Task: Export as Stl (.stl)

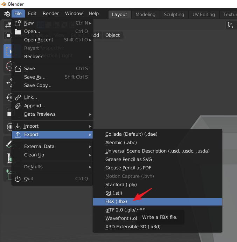Action: 158,193
